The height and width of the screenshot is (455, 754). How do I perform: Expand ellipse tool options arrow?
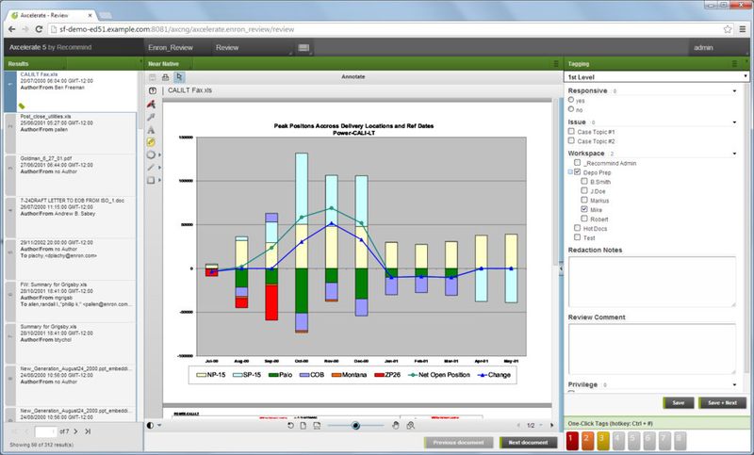pos(159,154)
